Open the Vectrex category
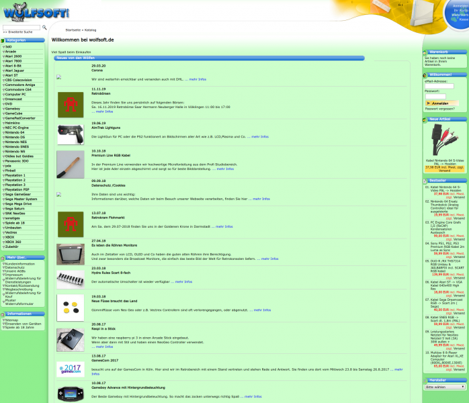The height and width of the screenshot is (403, 469). (x=11, y=232)
